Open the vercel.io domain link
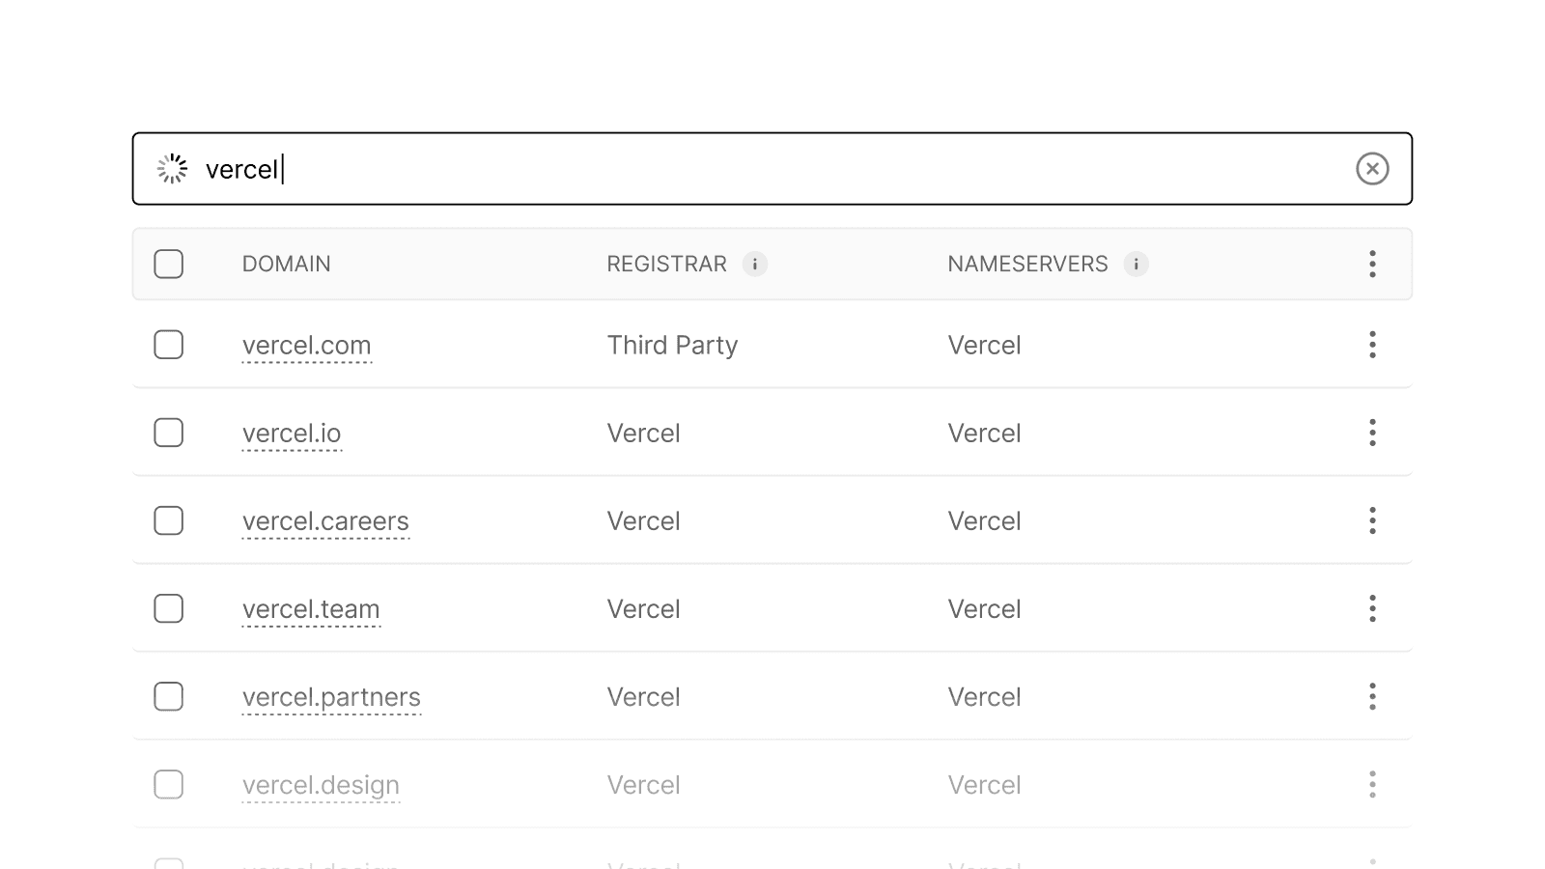1545x869 pixels. pos(292,433)
